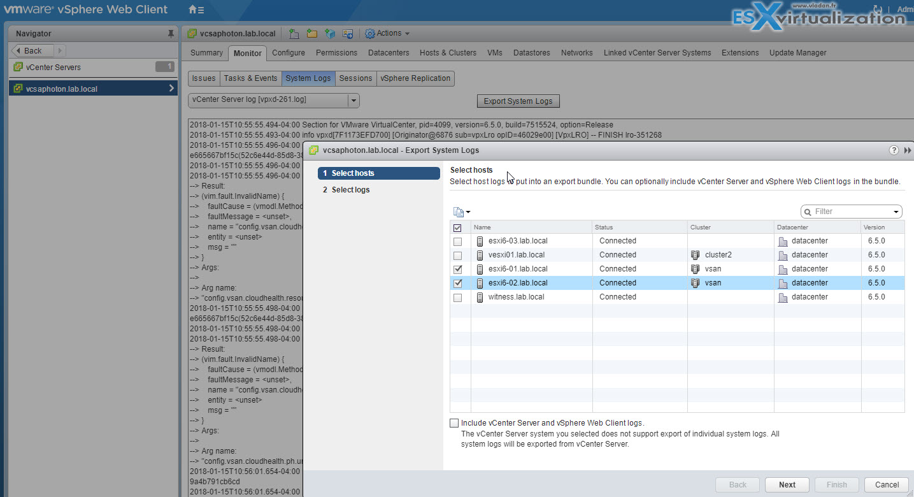914x497 pixels.
Task: Click the New Folder toolbar icon
Action: [311, 33]
